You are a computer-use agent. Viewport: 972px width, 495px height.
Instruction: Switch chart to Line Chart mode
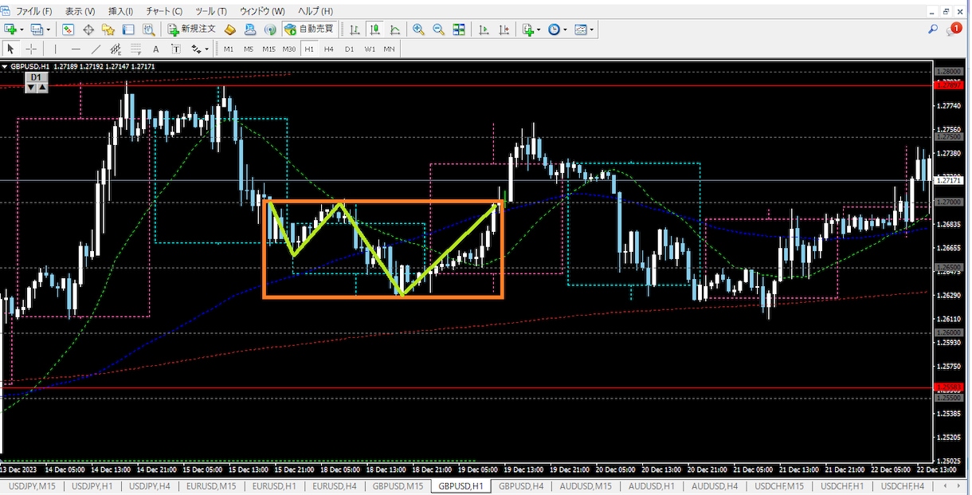[394, 29]
